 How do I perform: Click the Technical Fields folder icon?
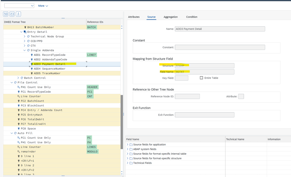pos(131,163)
